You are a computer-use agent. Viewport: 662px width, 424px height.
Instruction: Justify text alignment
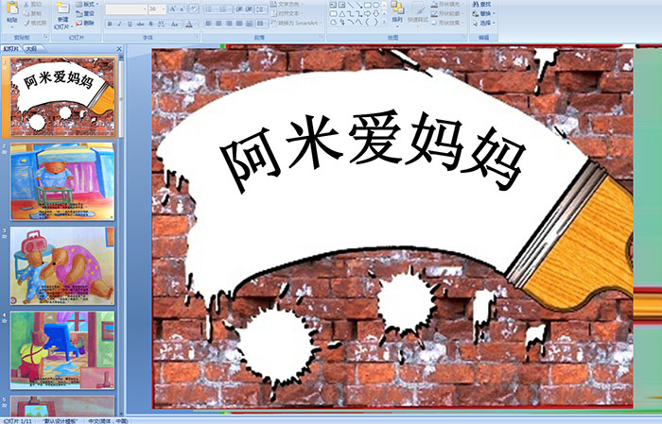pos(239,24)
